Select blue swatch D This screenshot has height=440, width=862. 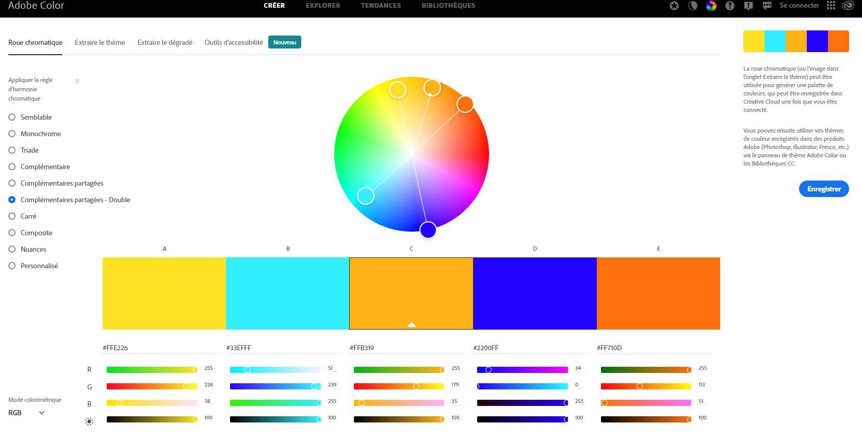click(535, 293)
